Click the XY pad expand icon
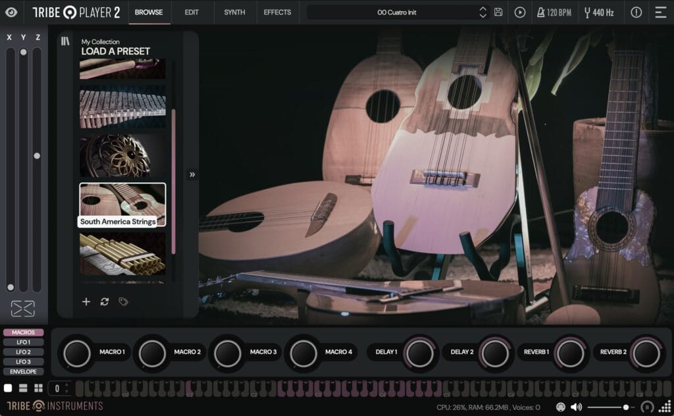This screenshot has width=674, height=416. pos(23,309)
